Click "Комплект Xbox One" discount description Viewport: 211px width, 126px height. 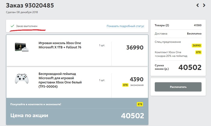coord(170,54)
